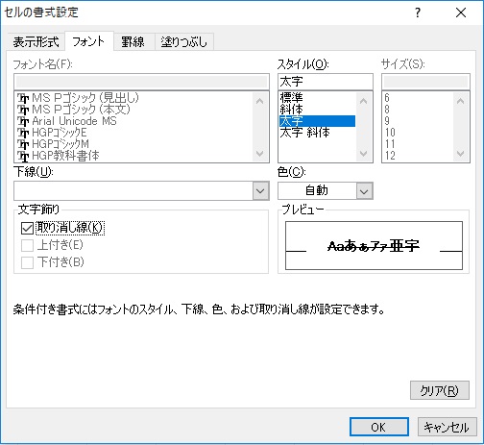The height and width of the screenshot is (445, 484).
Task: Click the クリア(R) button
Action: point(440,390)
